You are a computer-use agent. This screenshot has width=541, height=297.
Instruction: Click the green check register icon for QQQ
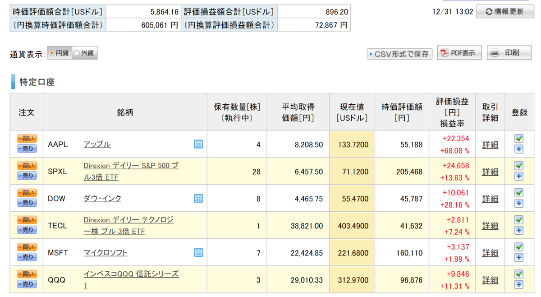click(519, 274)
